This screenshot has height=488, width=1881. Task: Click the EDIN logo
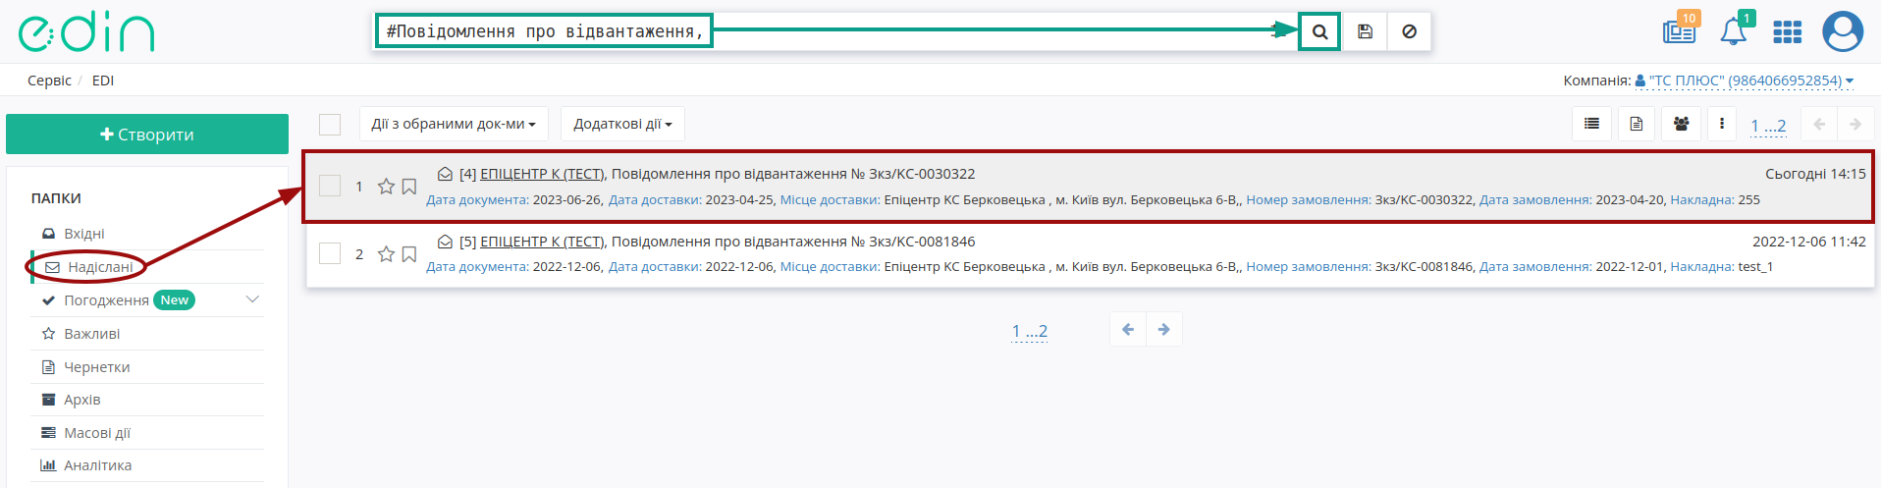point(86,32)
